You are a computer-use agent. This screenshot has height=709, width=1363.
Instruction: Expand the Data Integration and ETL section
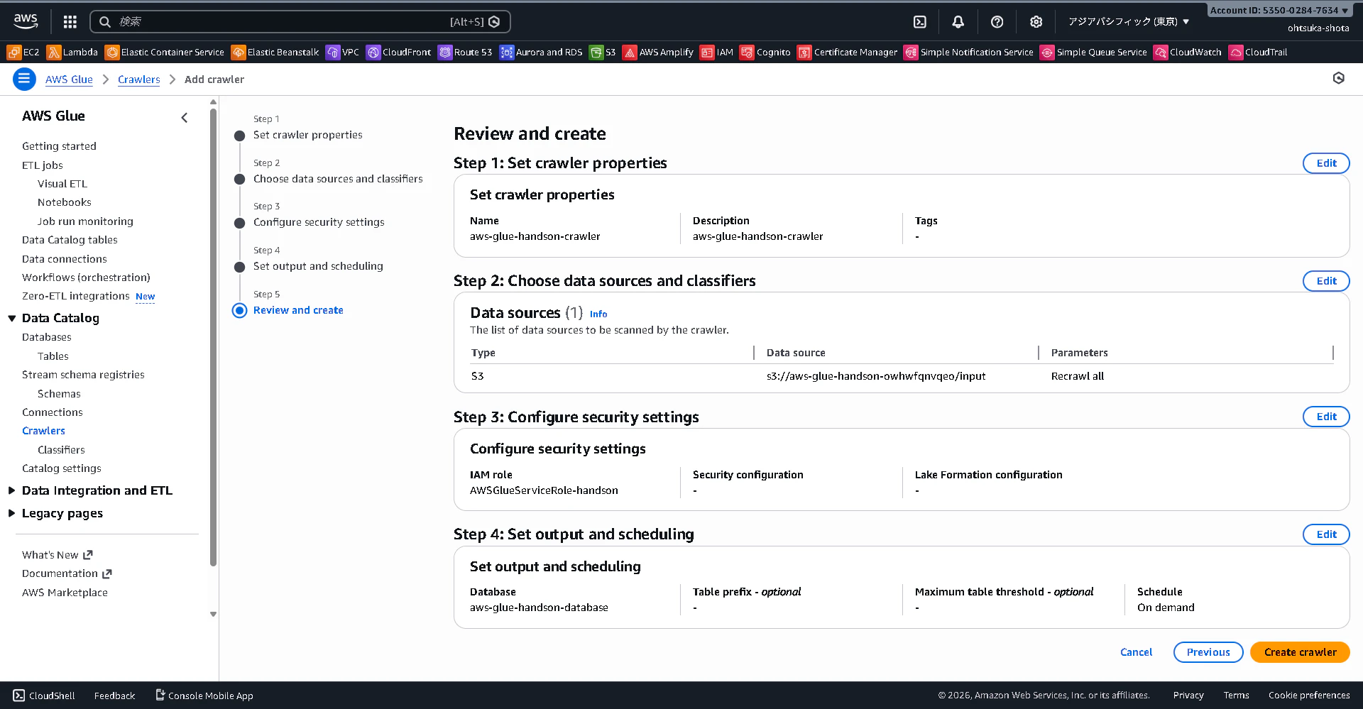[x=97, y=490]
